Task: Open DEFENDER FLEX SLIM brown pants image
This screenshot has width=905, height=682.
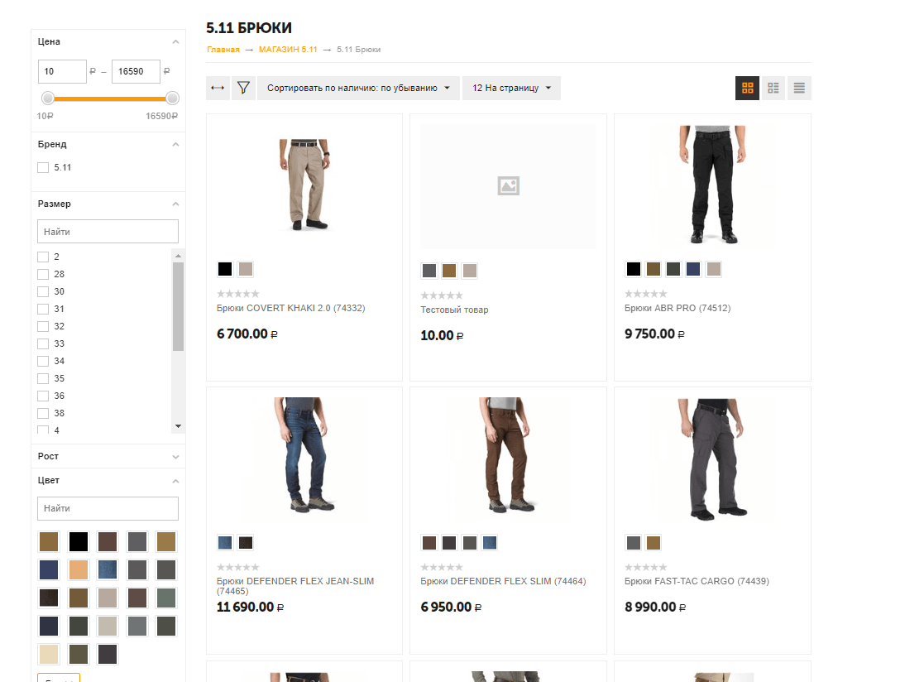Action: 508,455
